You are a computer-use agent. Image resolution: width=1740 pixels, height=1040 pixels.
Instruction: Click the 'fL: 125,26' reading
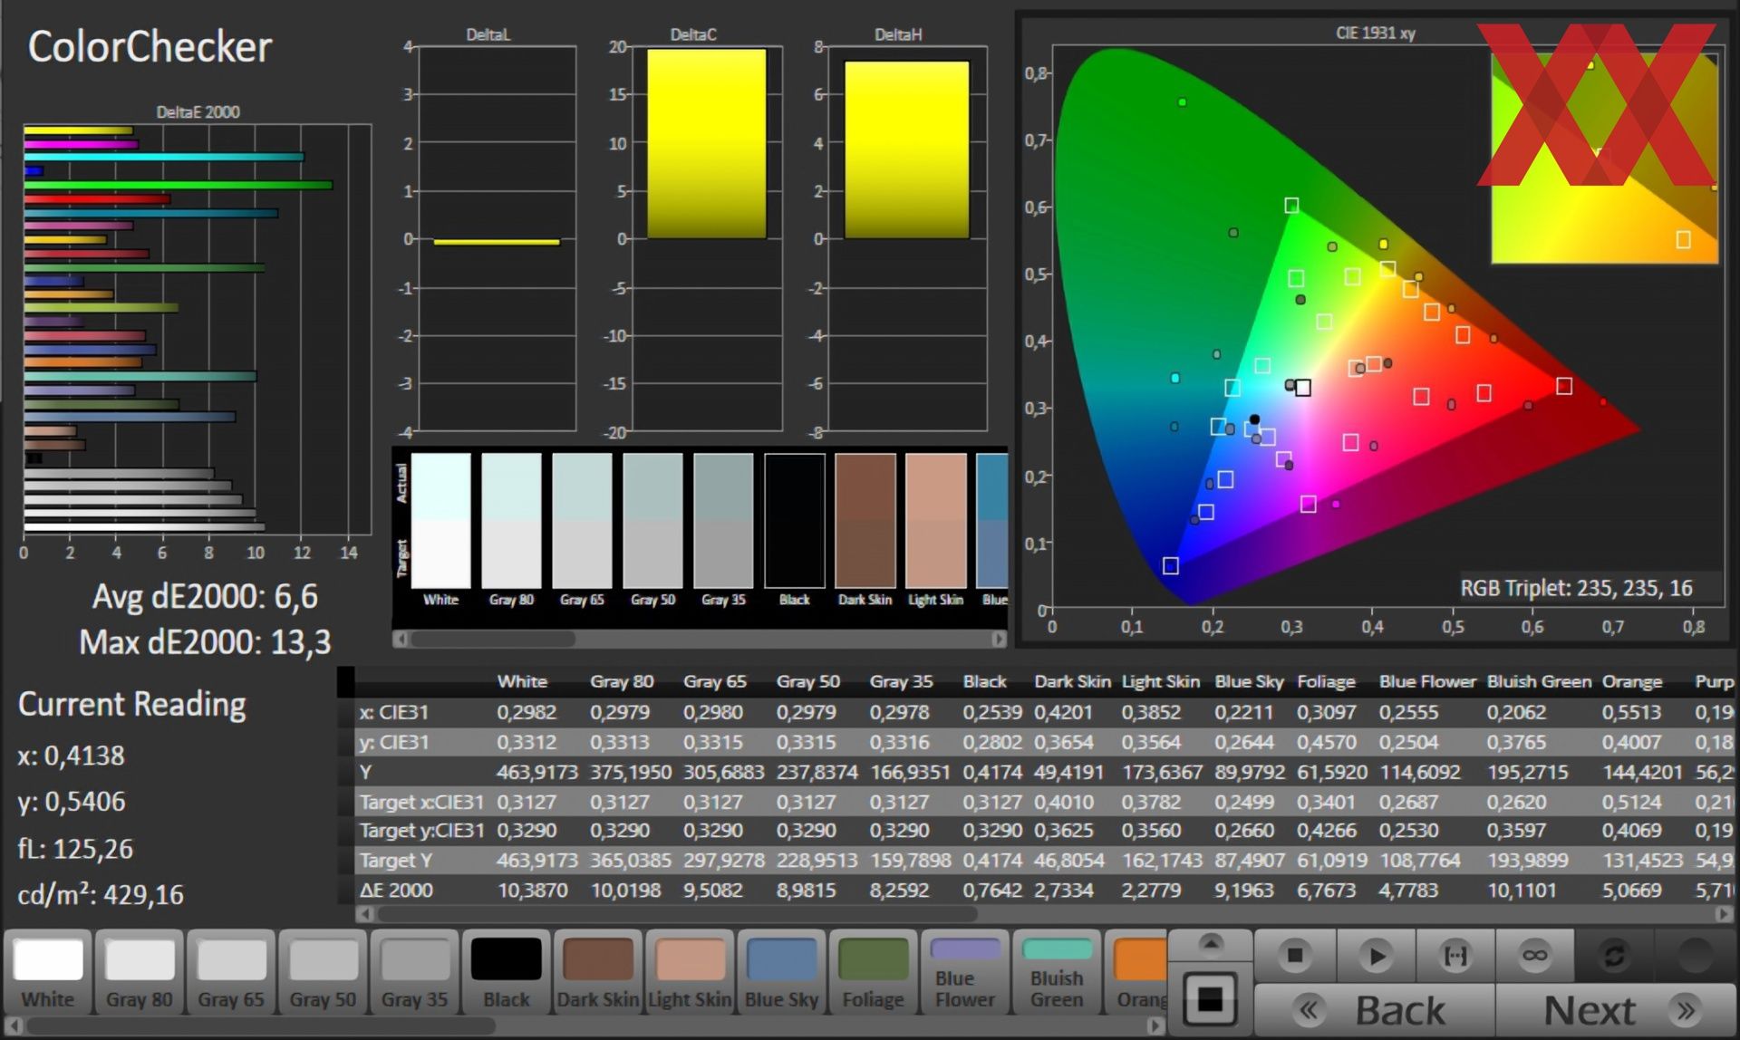(x=75, y=849)
